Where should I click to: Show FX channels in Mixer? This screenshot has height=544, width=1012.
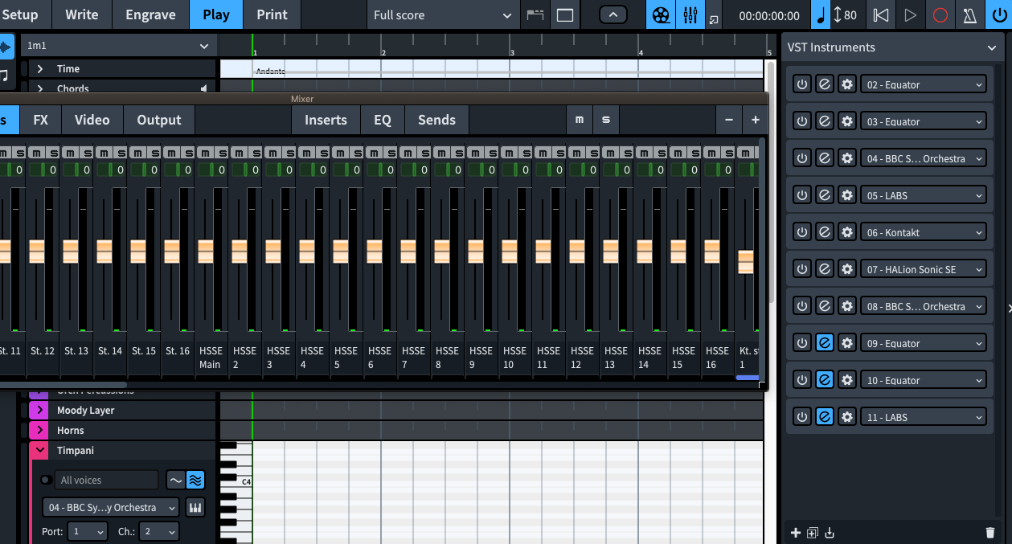click(41, 120)
